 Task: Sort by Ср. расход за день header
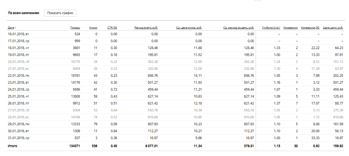pos(239,28)
